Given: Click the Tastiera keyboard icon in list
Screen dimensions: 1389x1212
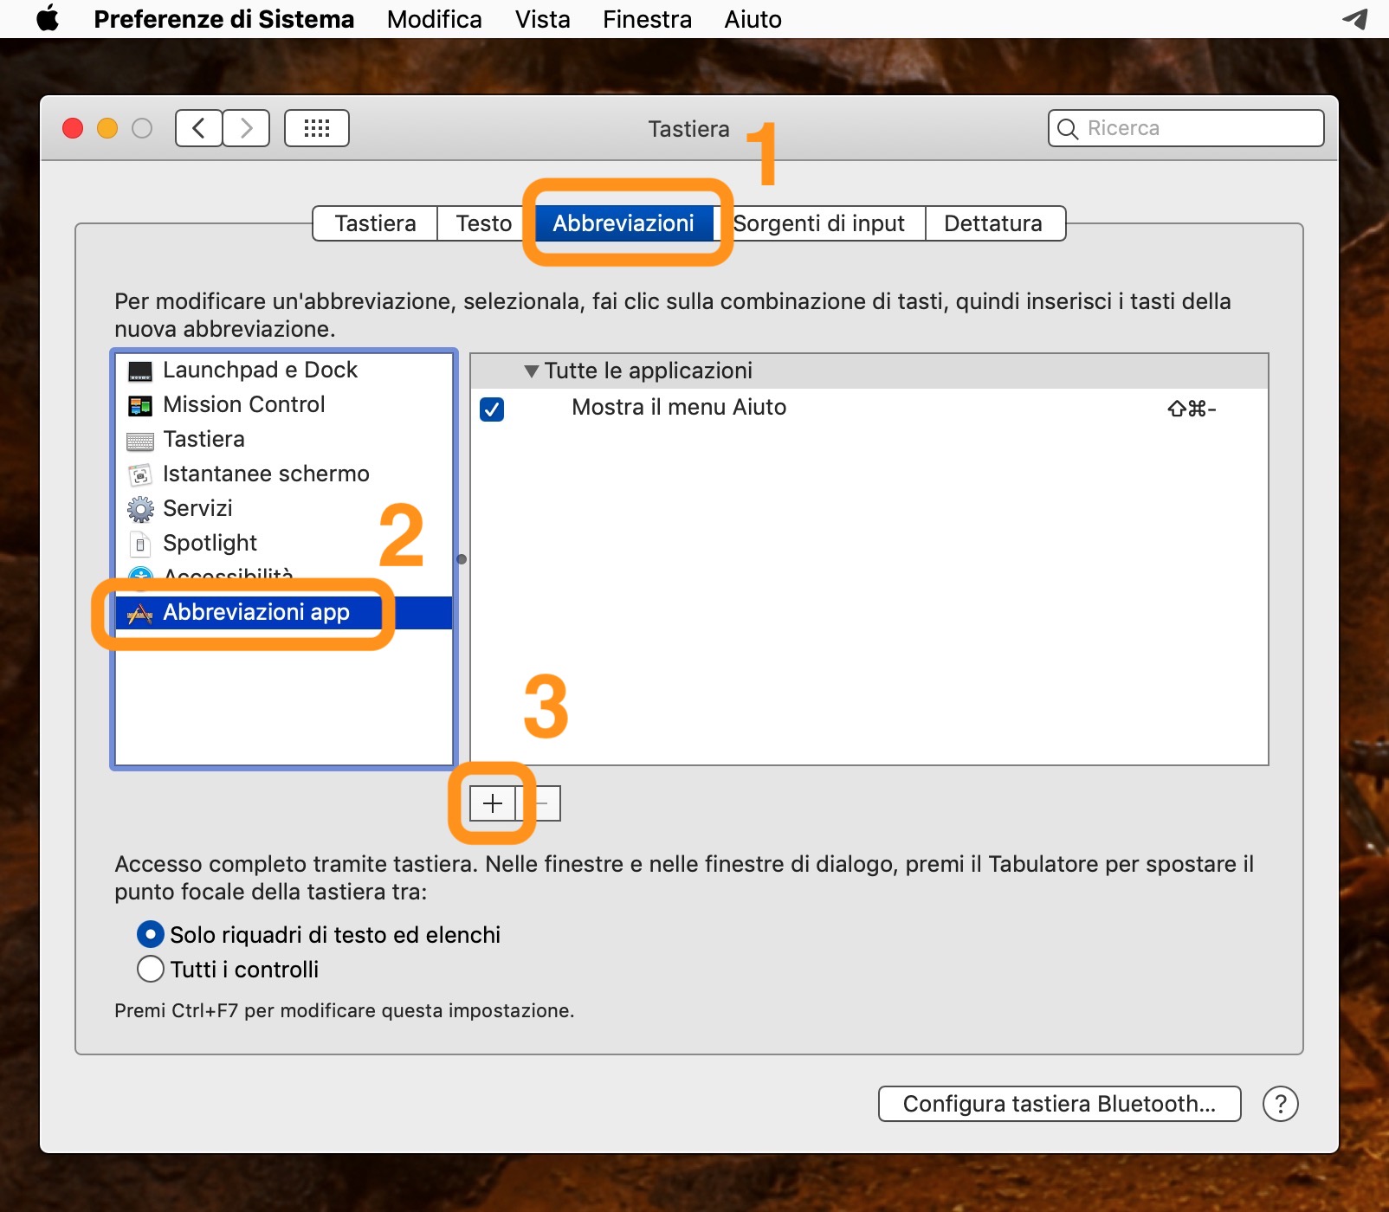Looking at the screenshot, I should tap(140, 441).
